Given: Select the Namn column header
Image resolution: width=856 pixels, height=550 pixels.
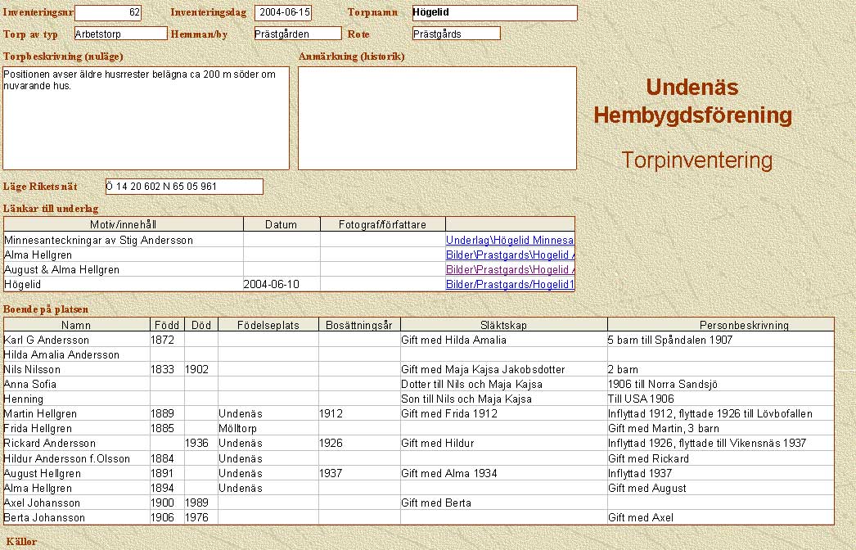Looking at the screenshot, I should [x=76, y=325].
